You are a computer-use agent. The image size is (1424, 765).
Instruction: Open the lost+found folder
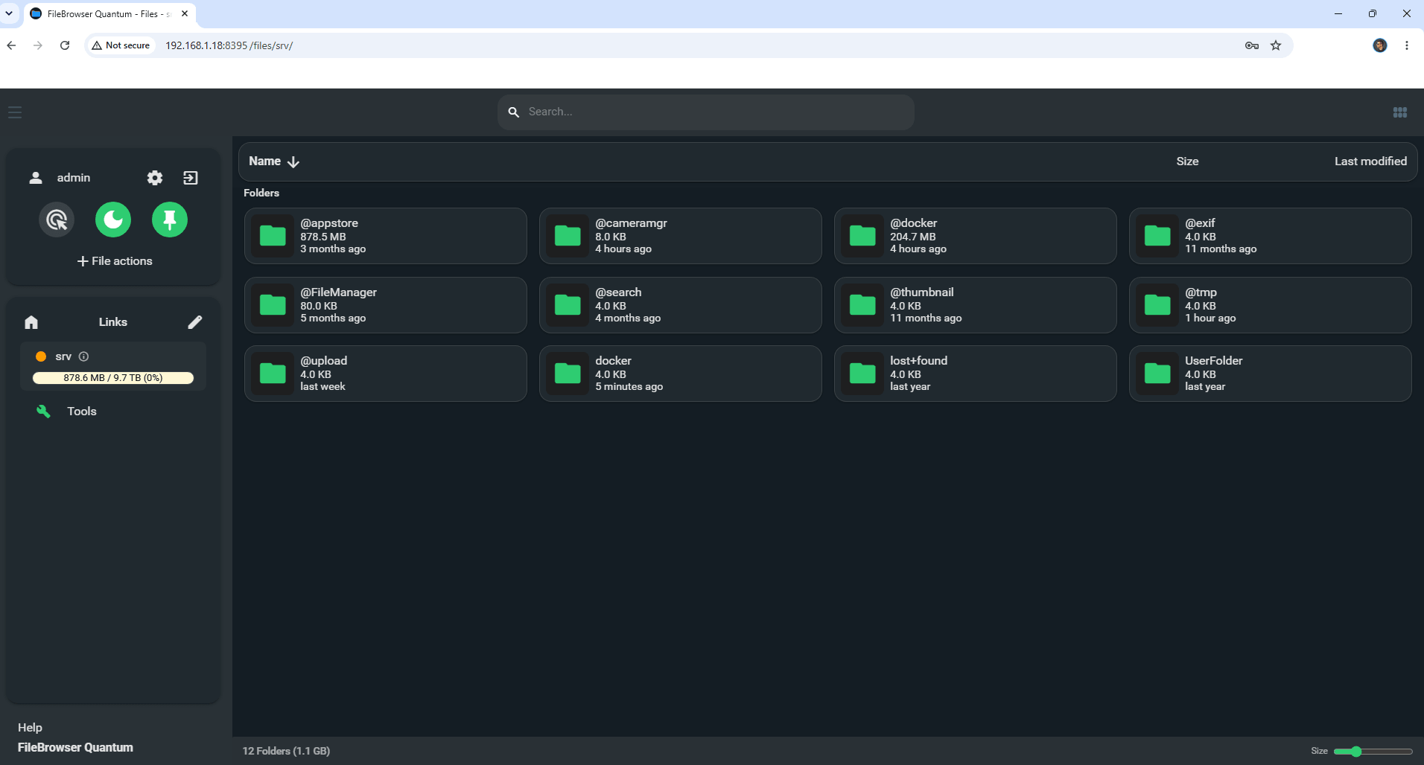pos(976,374)
